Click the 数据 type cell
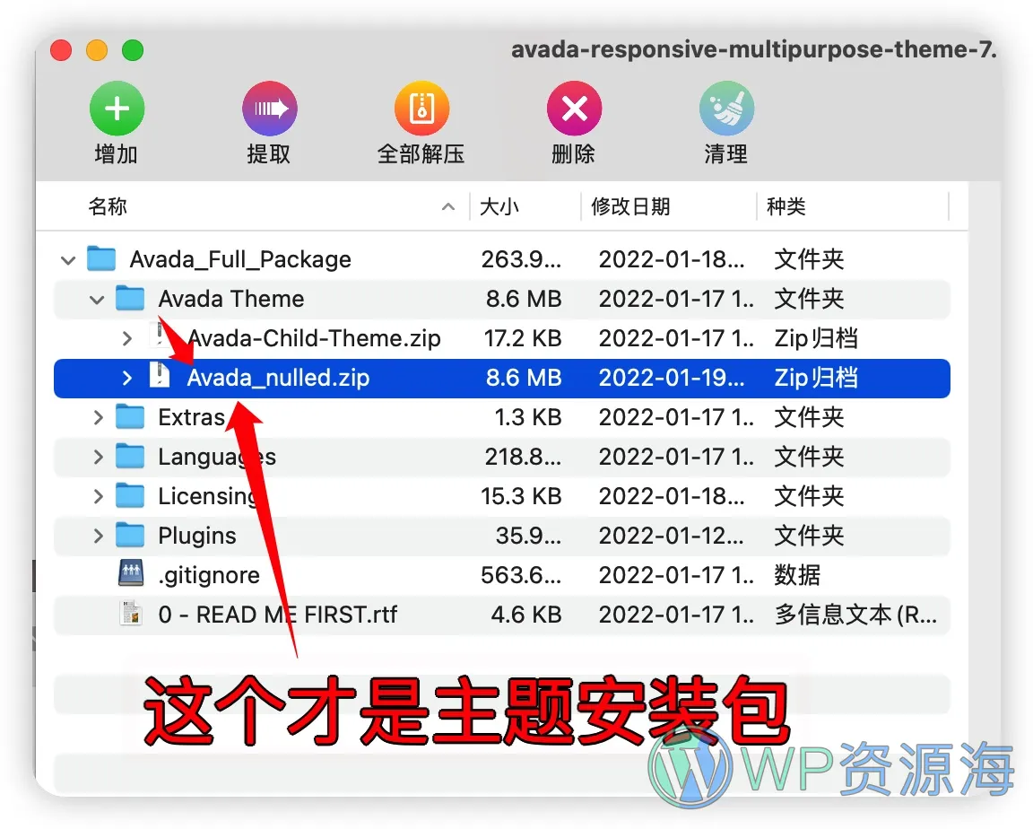Image resolution: width=1033 pixels, height=829 pixels. [x=797, y=575]
